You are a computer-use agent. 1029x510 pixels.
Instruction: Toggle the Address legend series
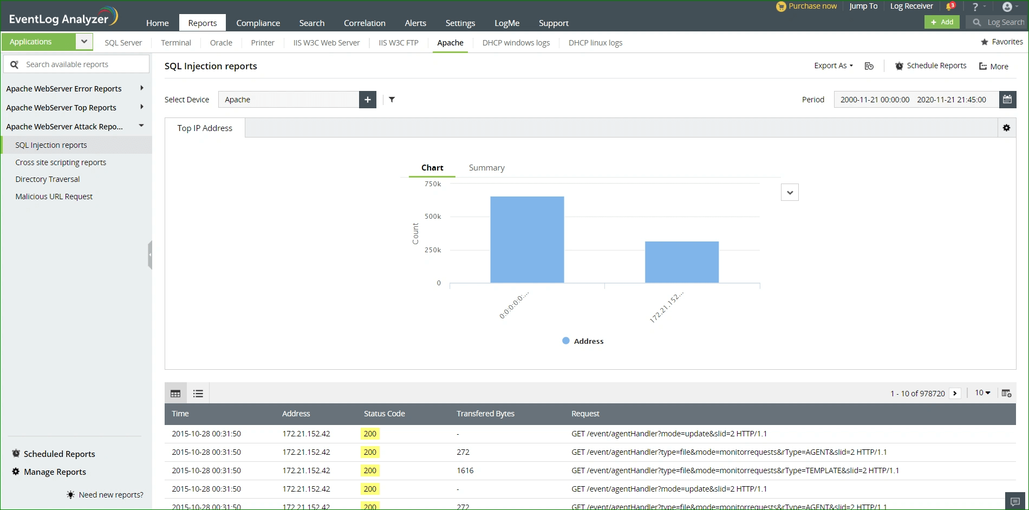point(583,341)
